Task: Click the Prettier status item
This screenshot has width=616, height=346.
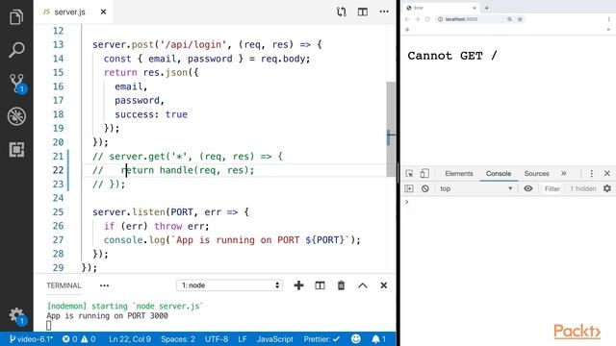Action: 321,339
